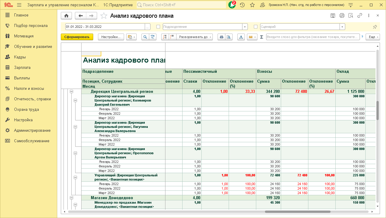Screen dimensions: 386x218
Task: Click the sum sigma icon
Action: pyautogui.click(x=261, y=37)
